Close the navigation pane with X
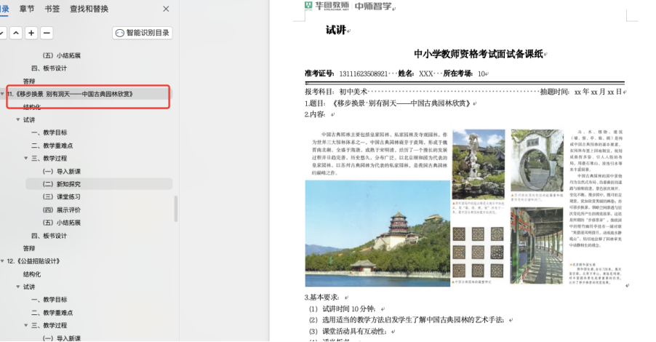The image size is (656, 342). [166, 9]
